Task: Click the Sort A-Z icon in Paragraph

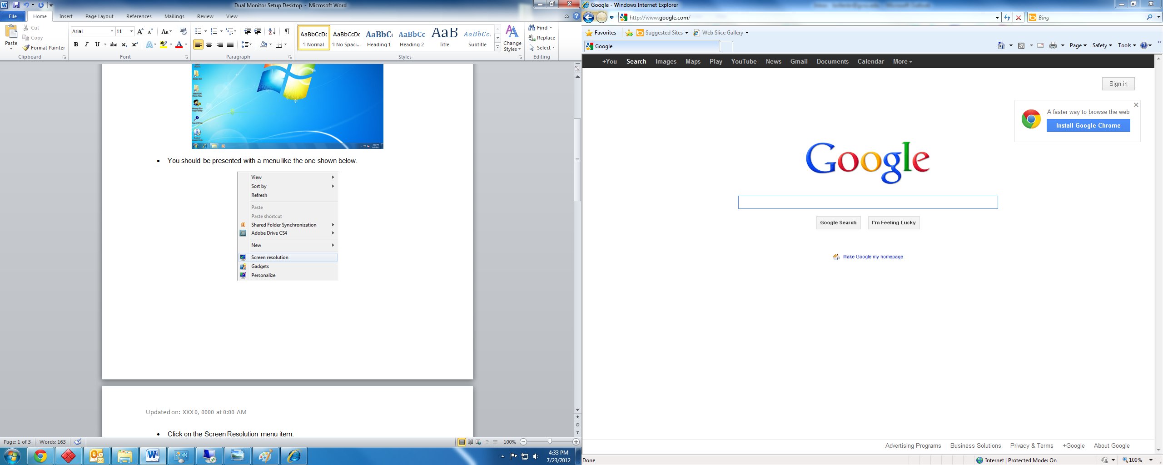Action: 272,31
